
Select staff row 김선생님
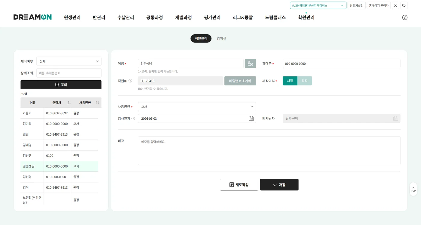click(59, 166)
